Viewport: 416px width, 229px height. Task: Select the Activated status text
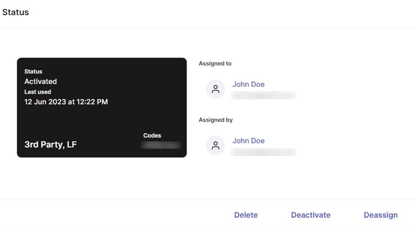point(41,82)
